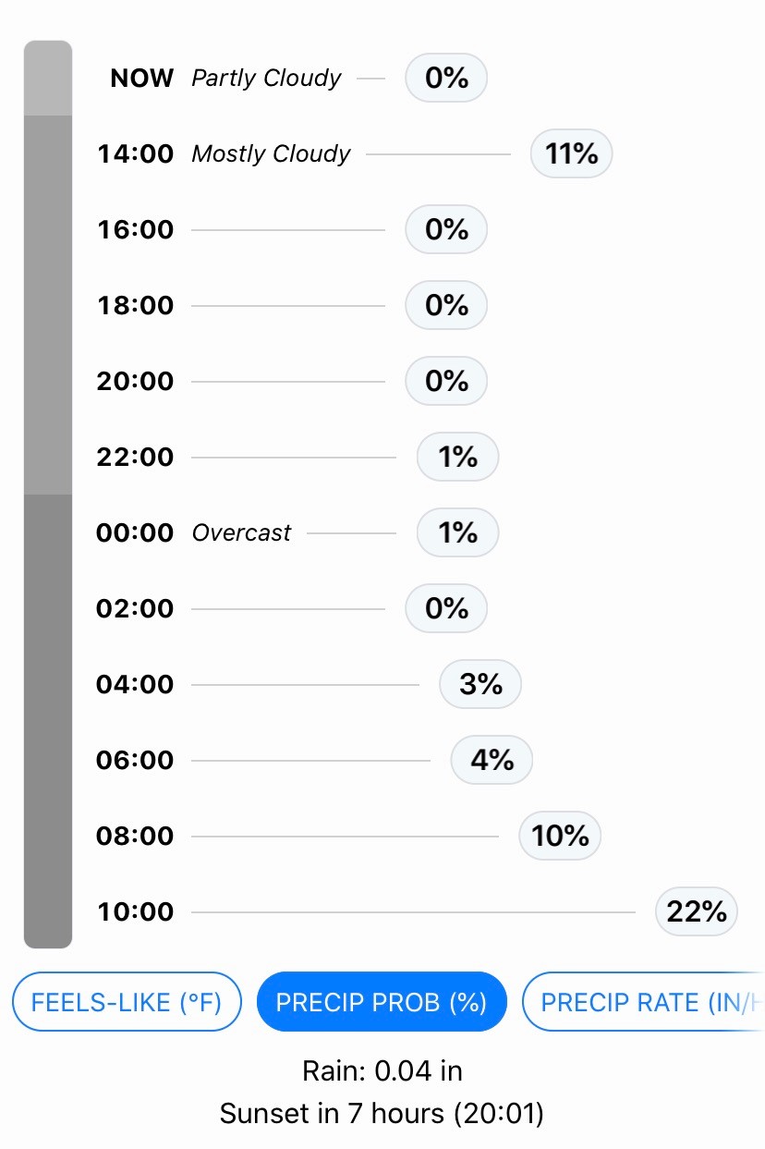Tap the Overcast condition label

click(241, 533)
